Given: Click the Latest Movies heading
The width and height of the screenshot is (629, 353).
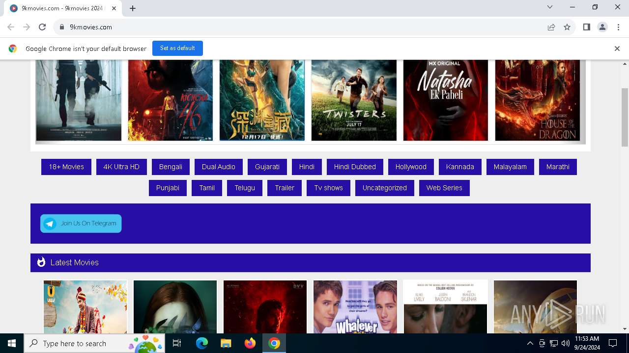Looking at the screenshot, I should click(x=75, y=262).
